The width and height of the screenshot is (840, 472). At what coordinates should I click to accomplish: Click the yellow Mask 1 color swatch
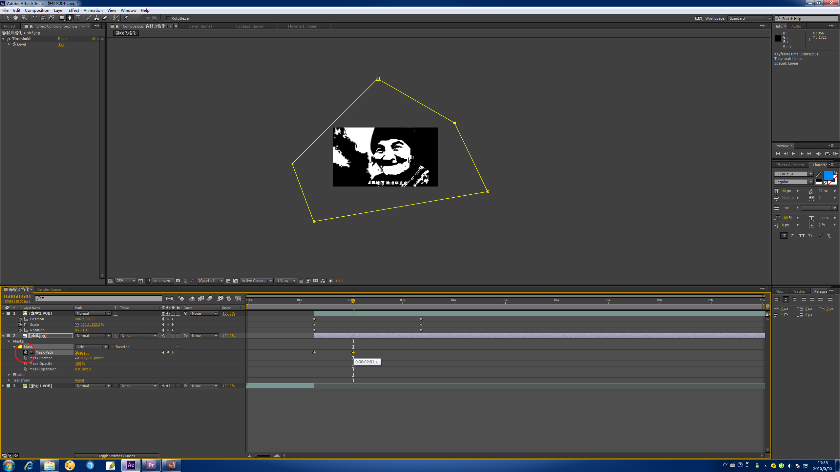click(x=20, y=347)
